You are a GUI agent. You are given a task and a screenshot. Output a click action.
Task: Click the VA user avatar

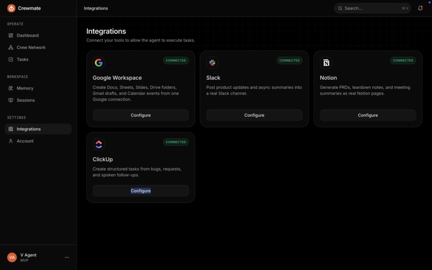(x=12, y=257)
